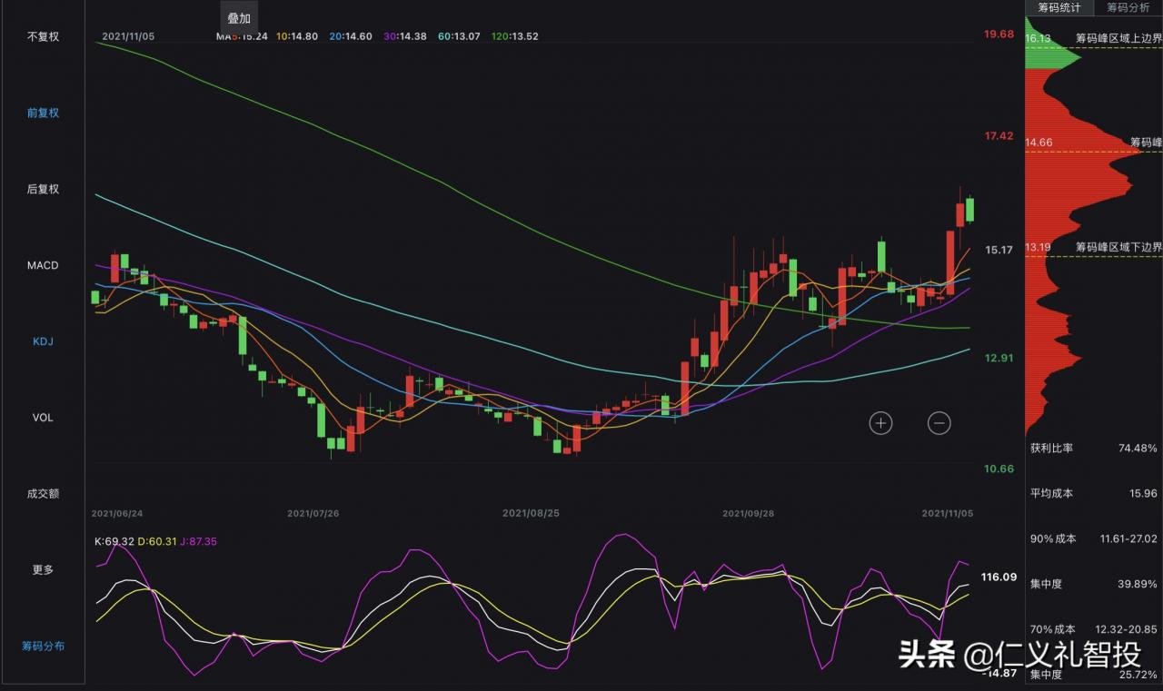Viewport: 1163px width, 691px height.
Task: Click price axis value 15.17
Action: (999, 250)
